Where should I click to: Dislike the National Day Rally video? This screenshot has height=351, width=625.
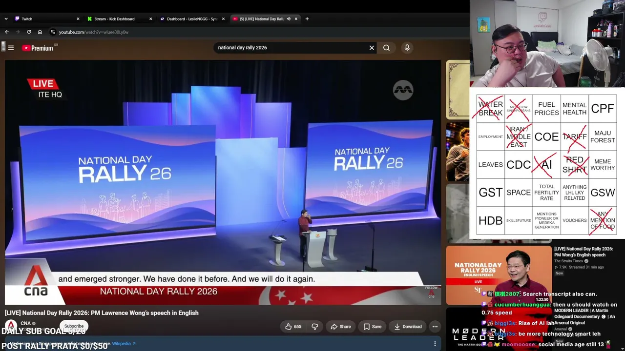(x=315, y=327)
